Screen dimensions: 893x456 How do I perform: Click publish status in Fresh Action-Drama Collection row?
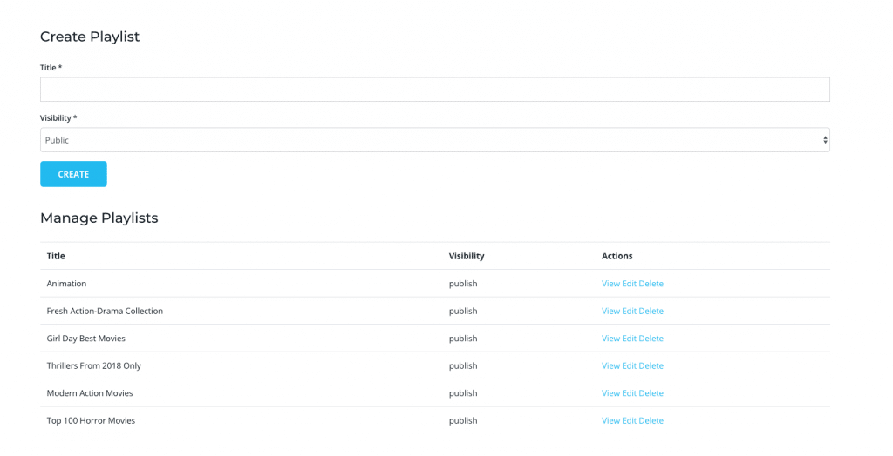(x=463, y=311)
